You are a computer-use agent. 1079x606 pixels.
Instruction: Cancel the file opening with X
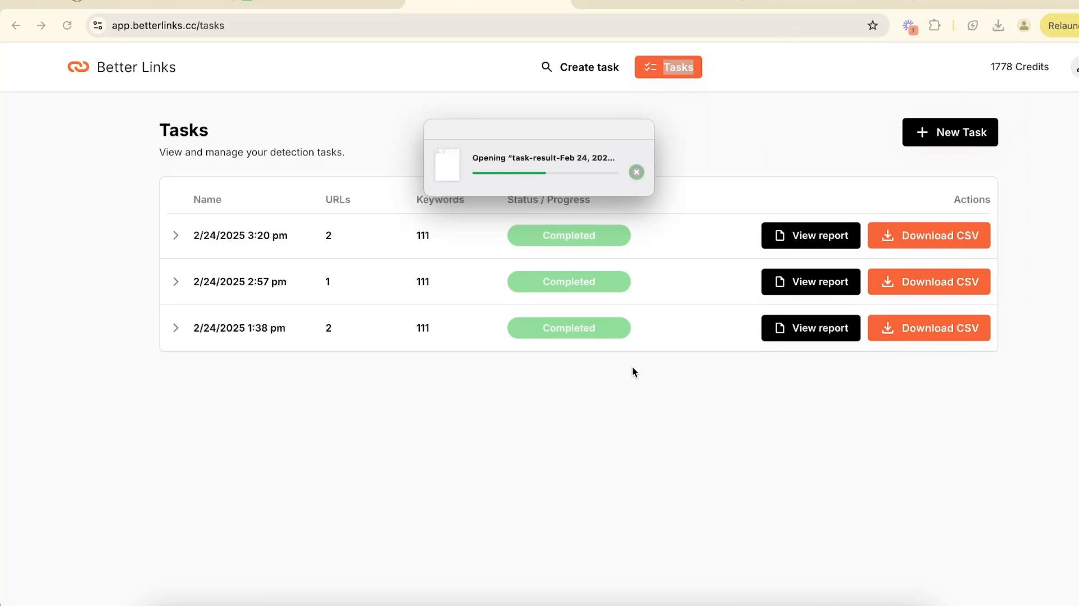636,172
